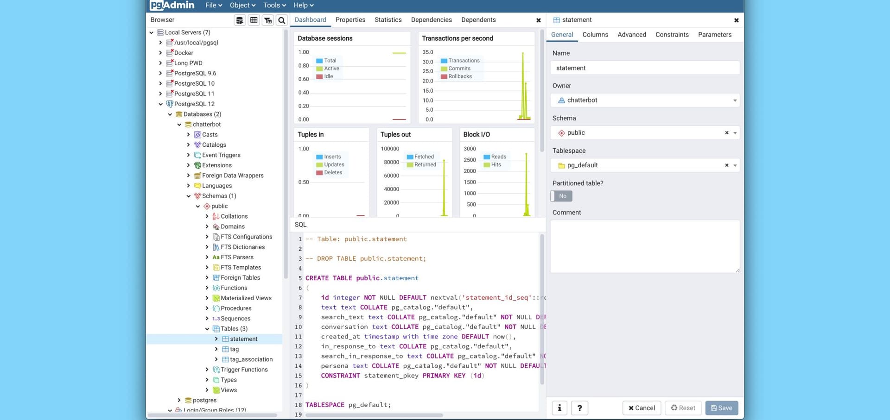Collapse the Databases (2) node
Image resolution: width=890 pixels, height=420 pixels.
click(x=170, y=114)
